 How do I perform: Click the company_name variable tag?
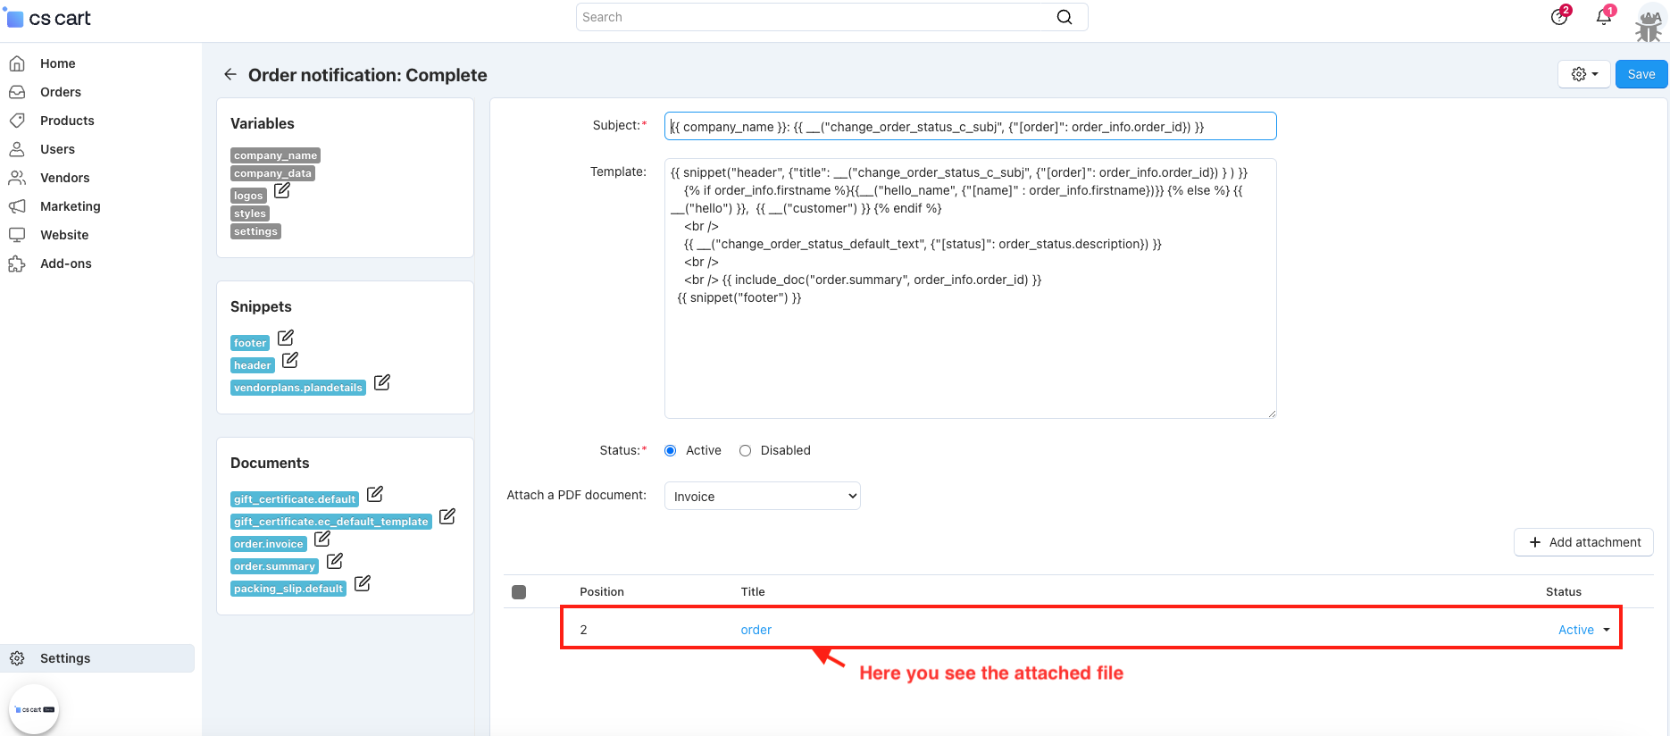coord(275,155)
